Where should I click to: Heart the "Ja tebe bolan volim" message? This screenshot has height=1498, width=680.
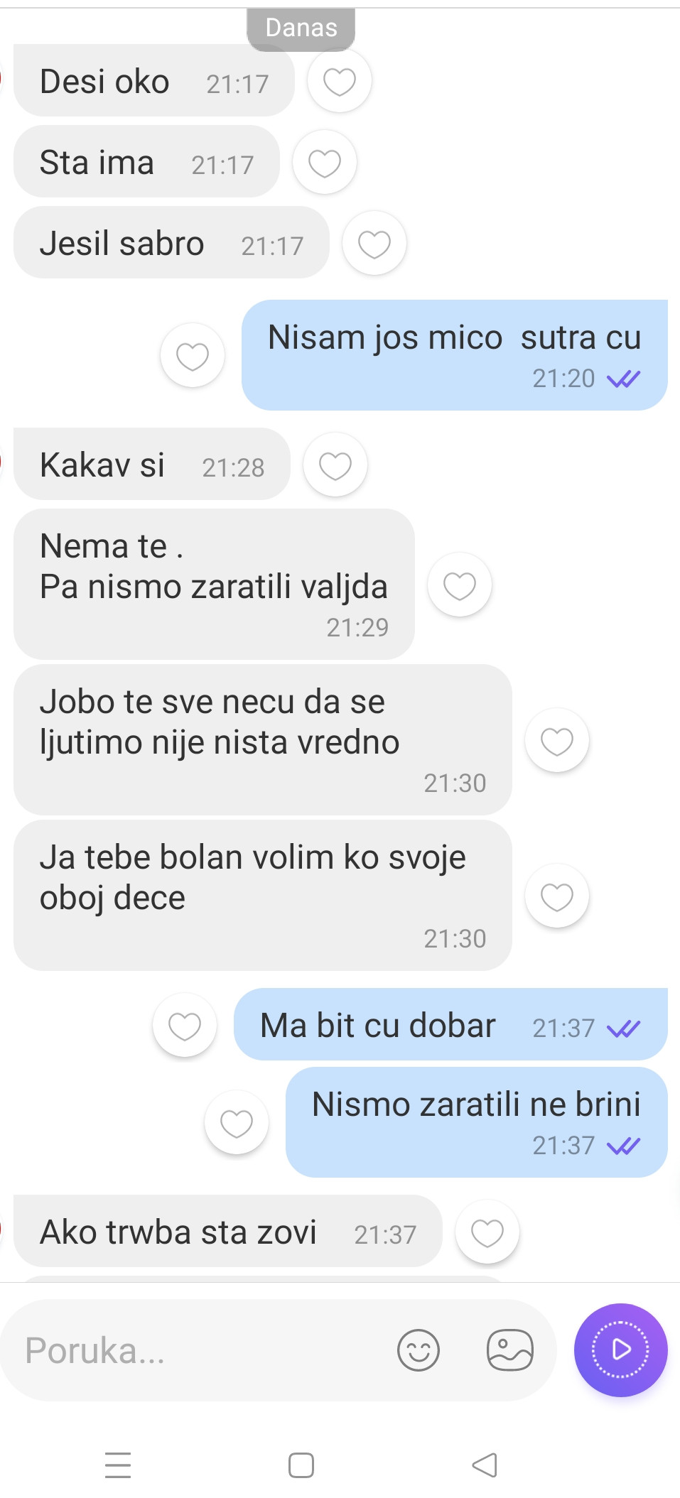(557, 896)
